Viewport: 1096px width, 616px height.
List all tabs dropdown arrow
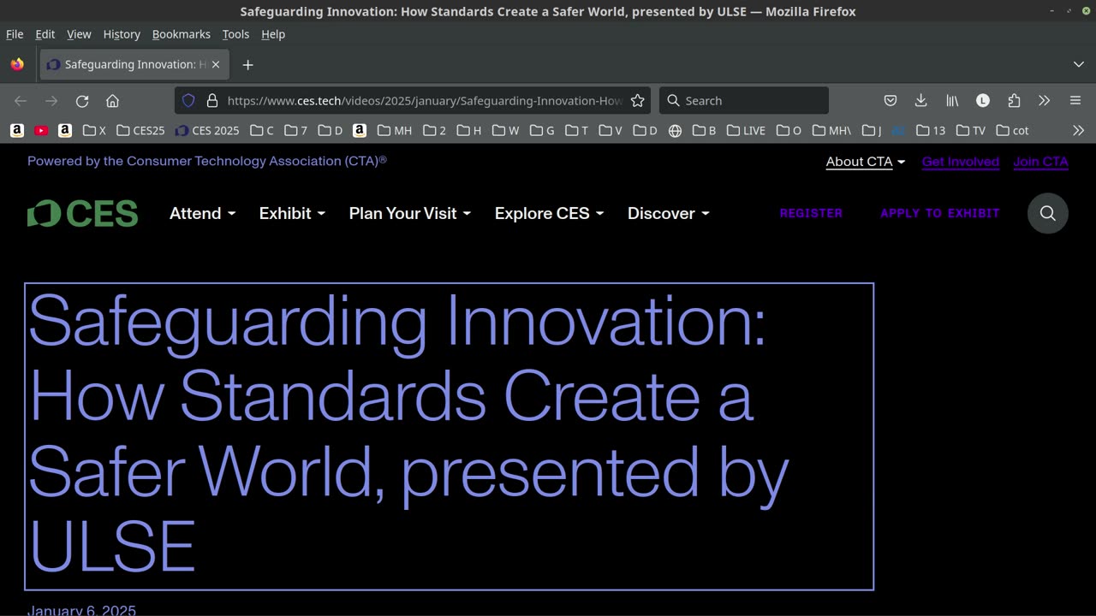click(1079, 65)
